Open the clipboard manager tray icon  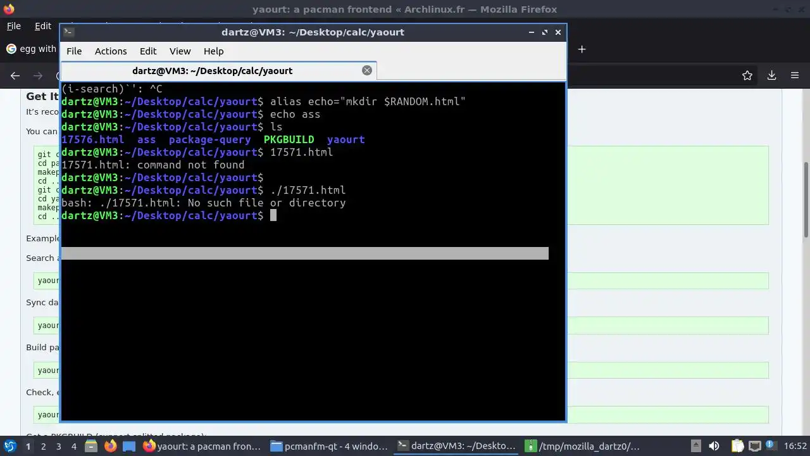coord(738,446)
